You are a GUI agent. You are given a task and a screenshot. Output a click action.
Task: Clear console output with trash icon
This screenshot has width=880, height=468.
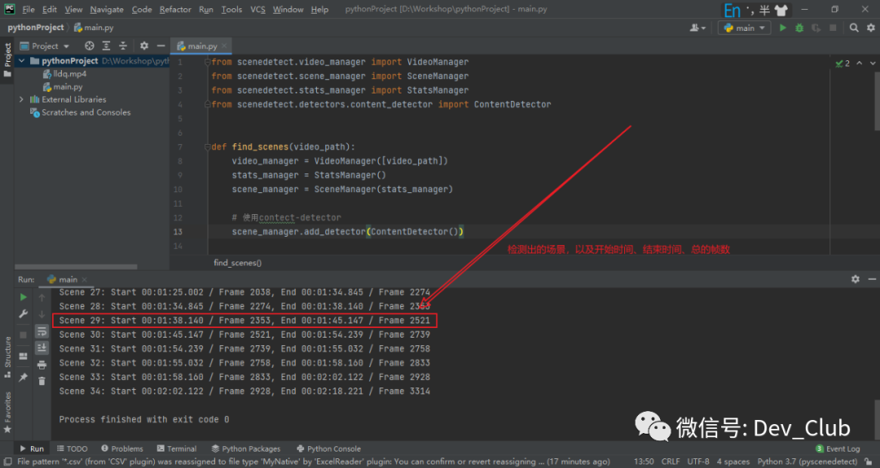[42, 381]
